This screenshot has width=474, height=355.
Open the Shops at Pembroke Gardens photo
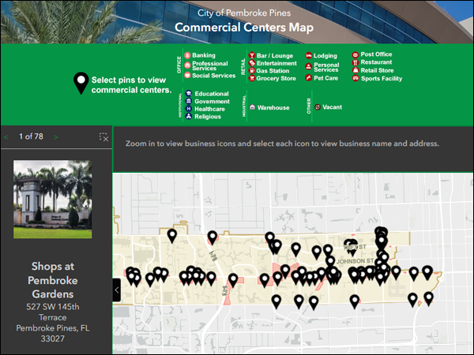coord(52,200)
